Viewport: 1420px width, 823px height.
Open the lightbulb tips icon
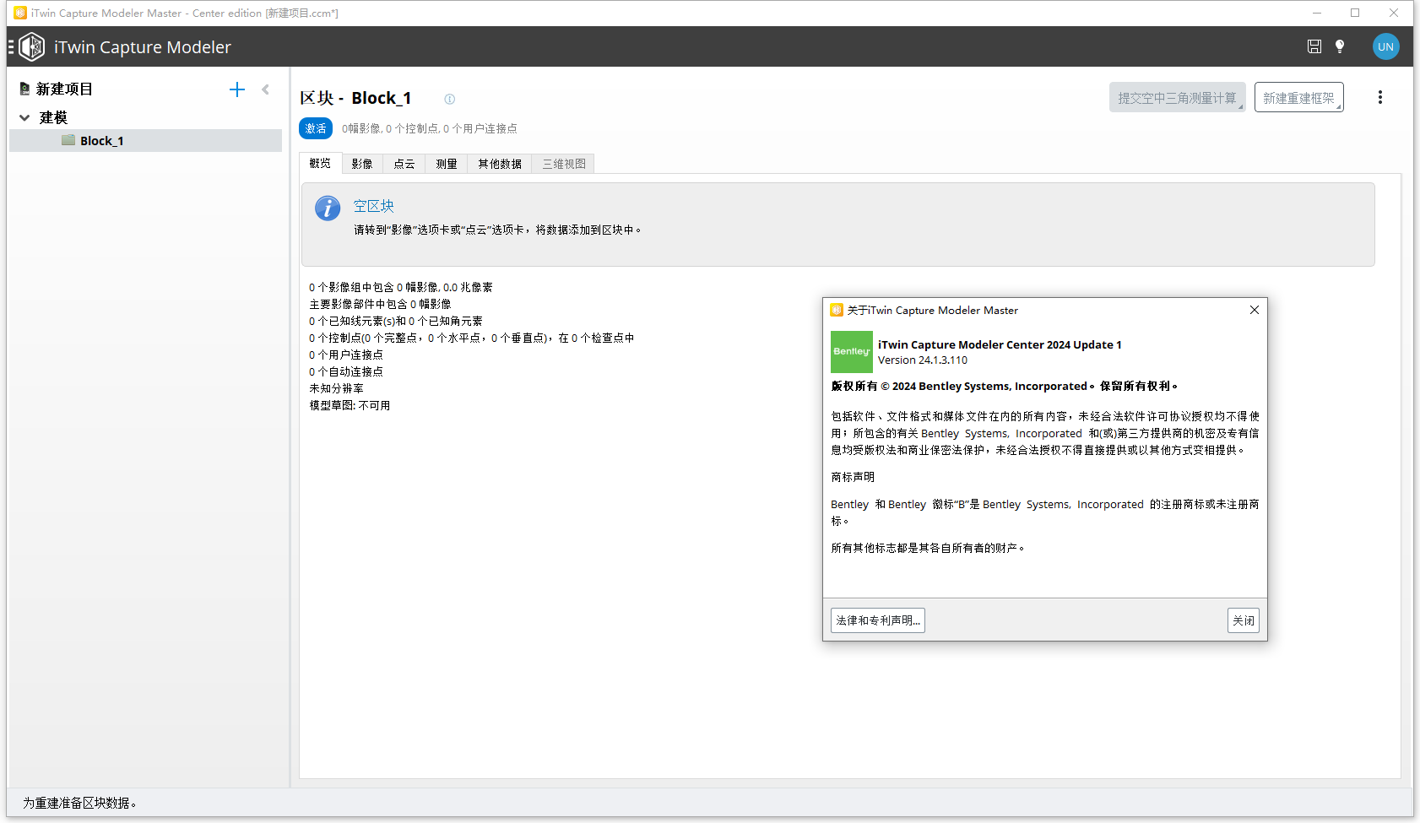[x=1340, y=46]
